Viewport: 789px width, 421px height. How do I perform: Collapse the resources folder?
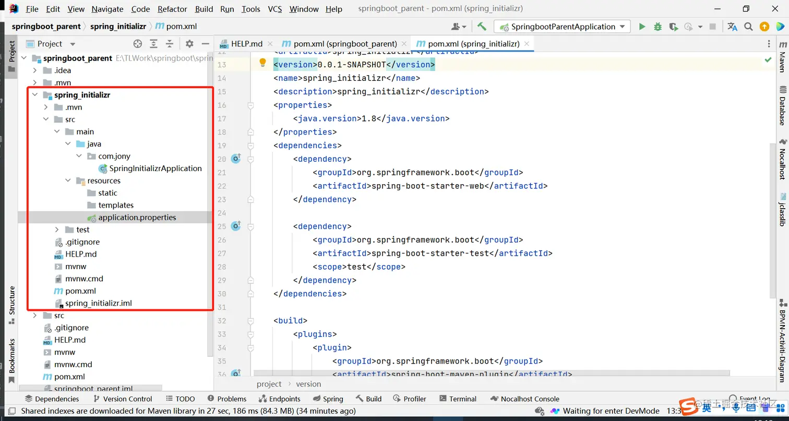pyautogui.click(x=68, y=181)
